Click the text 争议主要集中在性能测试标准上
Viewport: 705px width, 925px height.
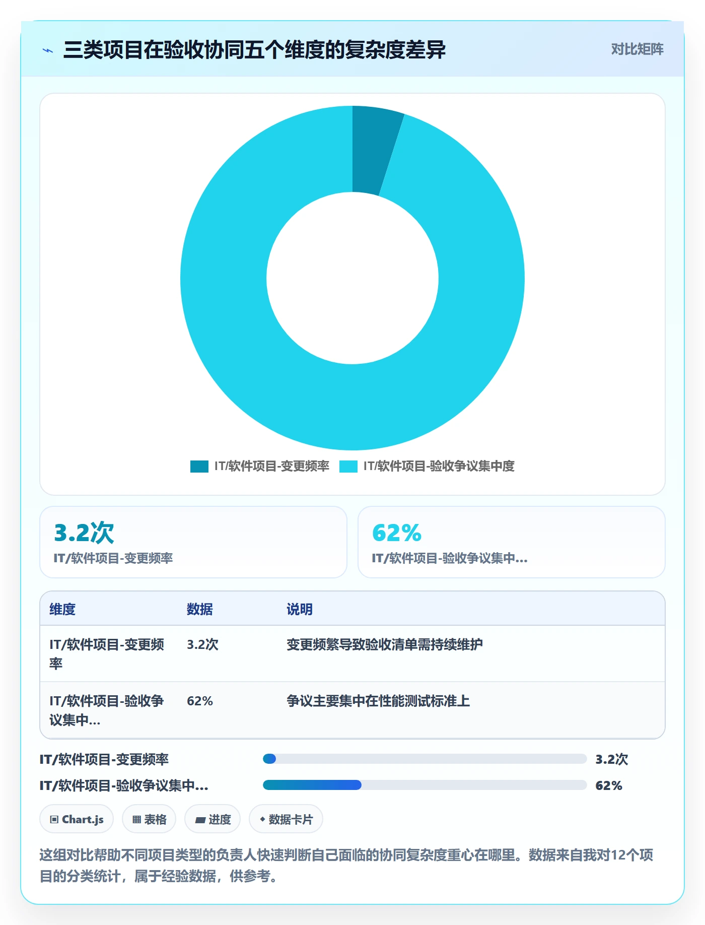click(x=378, y=701)
